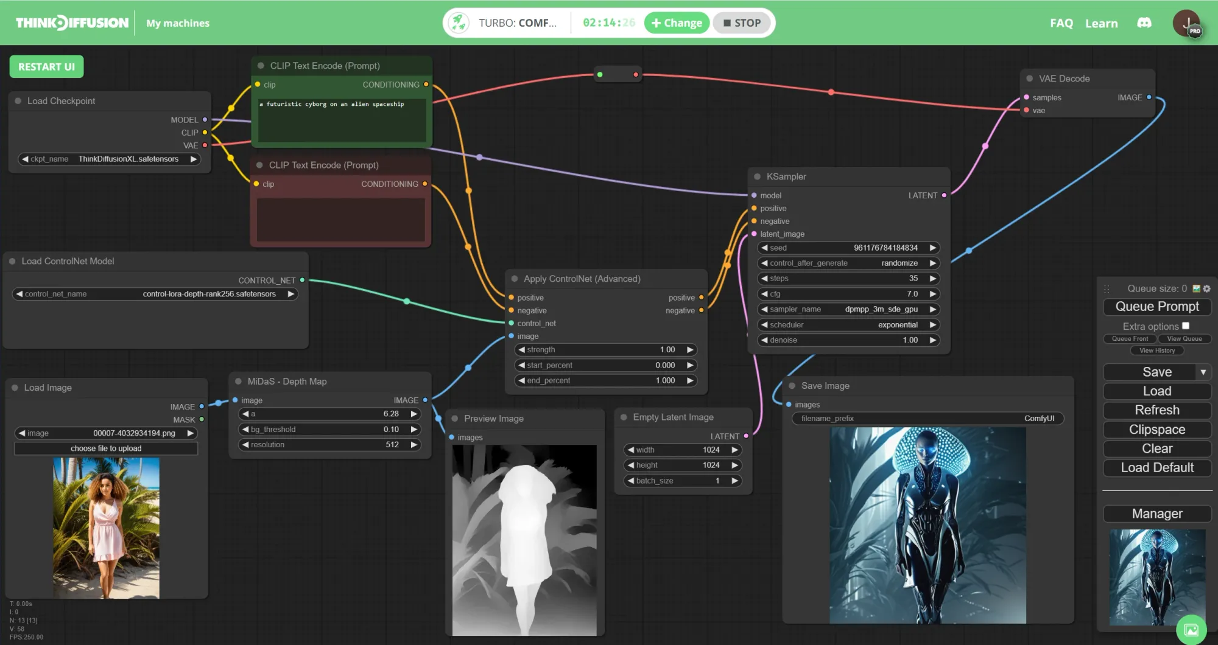Click the drag grip dots on the queue panel
The width and height of the screenshot is (1218, 645).
point(1107,289)
